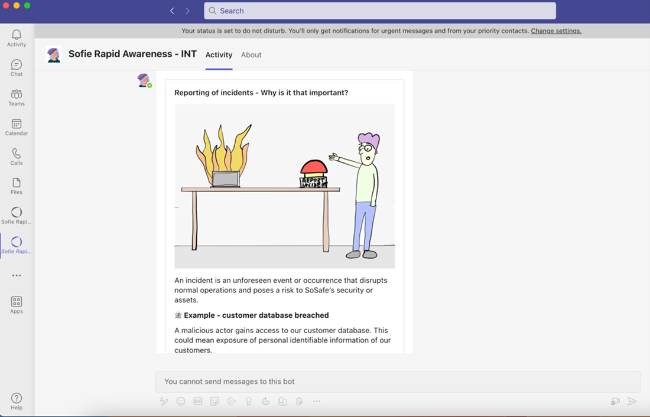The width and height of the screenshot is (650, 417).
Task: Select the Activity tab in header
Action: point(219,55)
